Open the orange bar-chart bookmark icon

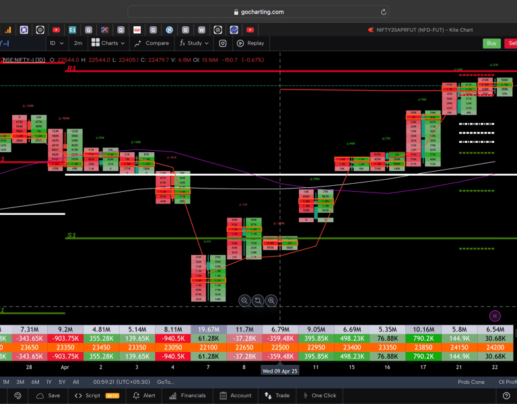[x=7, y=30]
